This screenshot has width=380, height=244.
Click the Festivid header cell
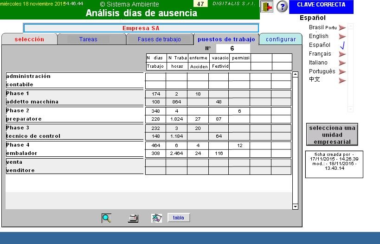pyautogui.click(x=219, y=66)
